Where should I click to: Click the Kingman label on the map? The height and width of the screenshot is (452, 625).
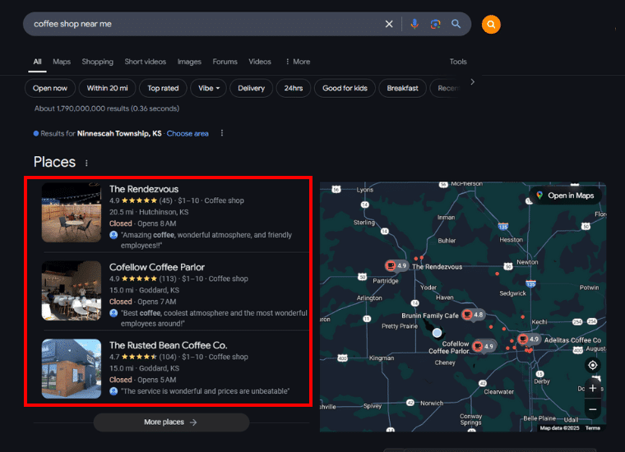pyautogui.click(x=382, y=358)
